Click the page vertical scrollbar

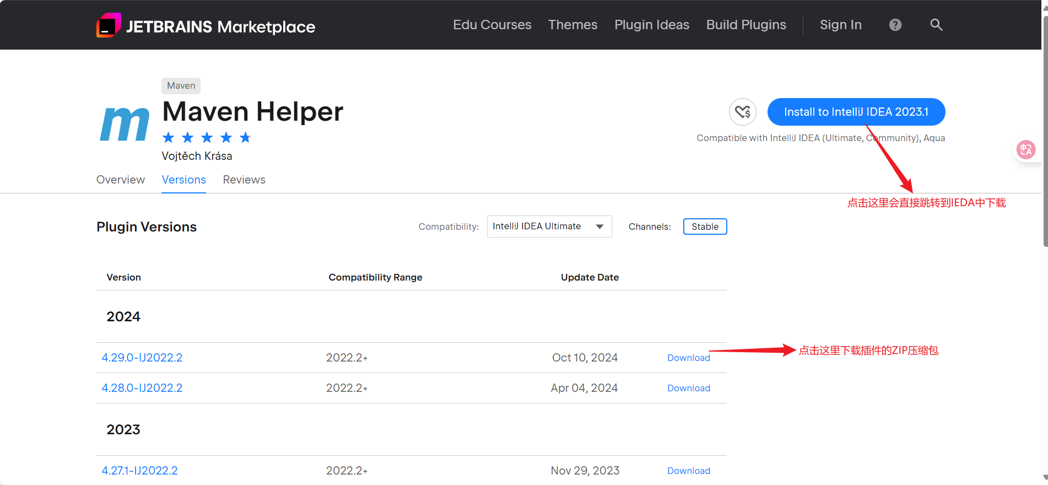coord(1045,132)
